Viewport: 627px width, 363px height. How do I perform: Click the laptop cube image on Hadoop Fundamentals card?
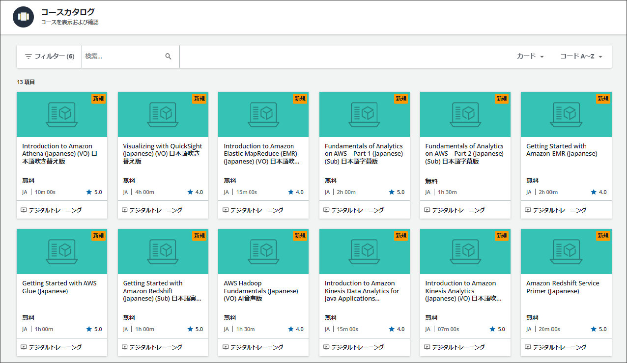[263, 251]
